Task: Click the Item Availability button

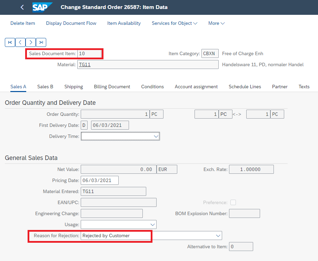Action: click(x=124, y=23)
